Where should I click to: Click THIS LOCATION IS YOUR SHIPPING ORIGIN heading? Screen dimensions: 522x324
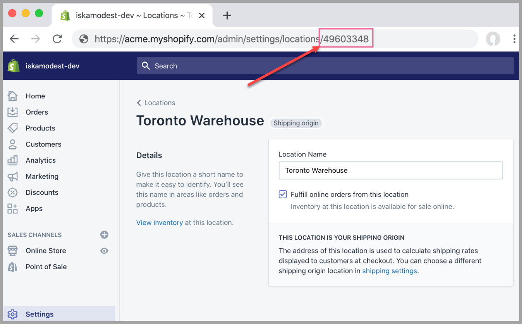click(341, 238)
